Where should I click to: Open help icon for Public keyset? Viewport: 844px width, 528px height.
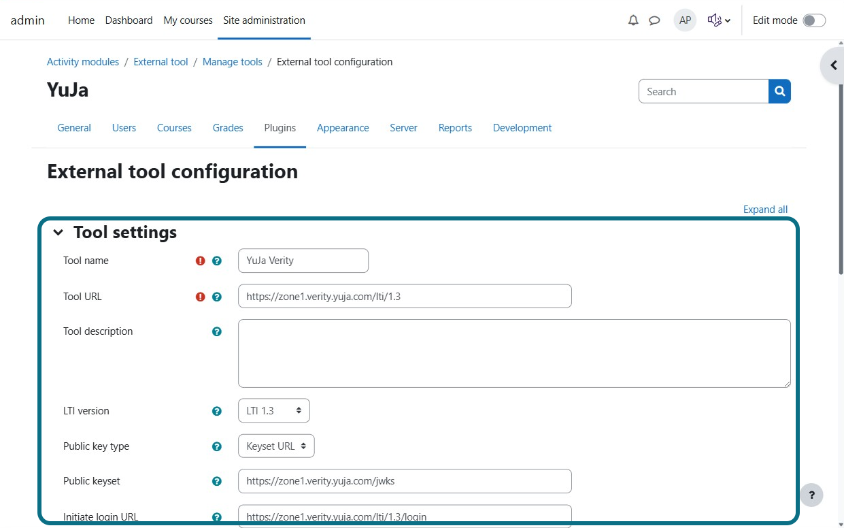[x=217, y=481]
